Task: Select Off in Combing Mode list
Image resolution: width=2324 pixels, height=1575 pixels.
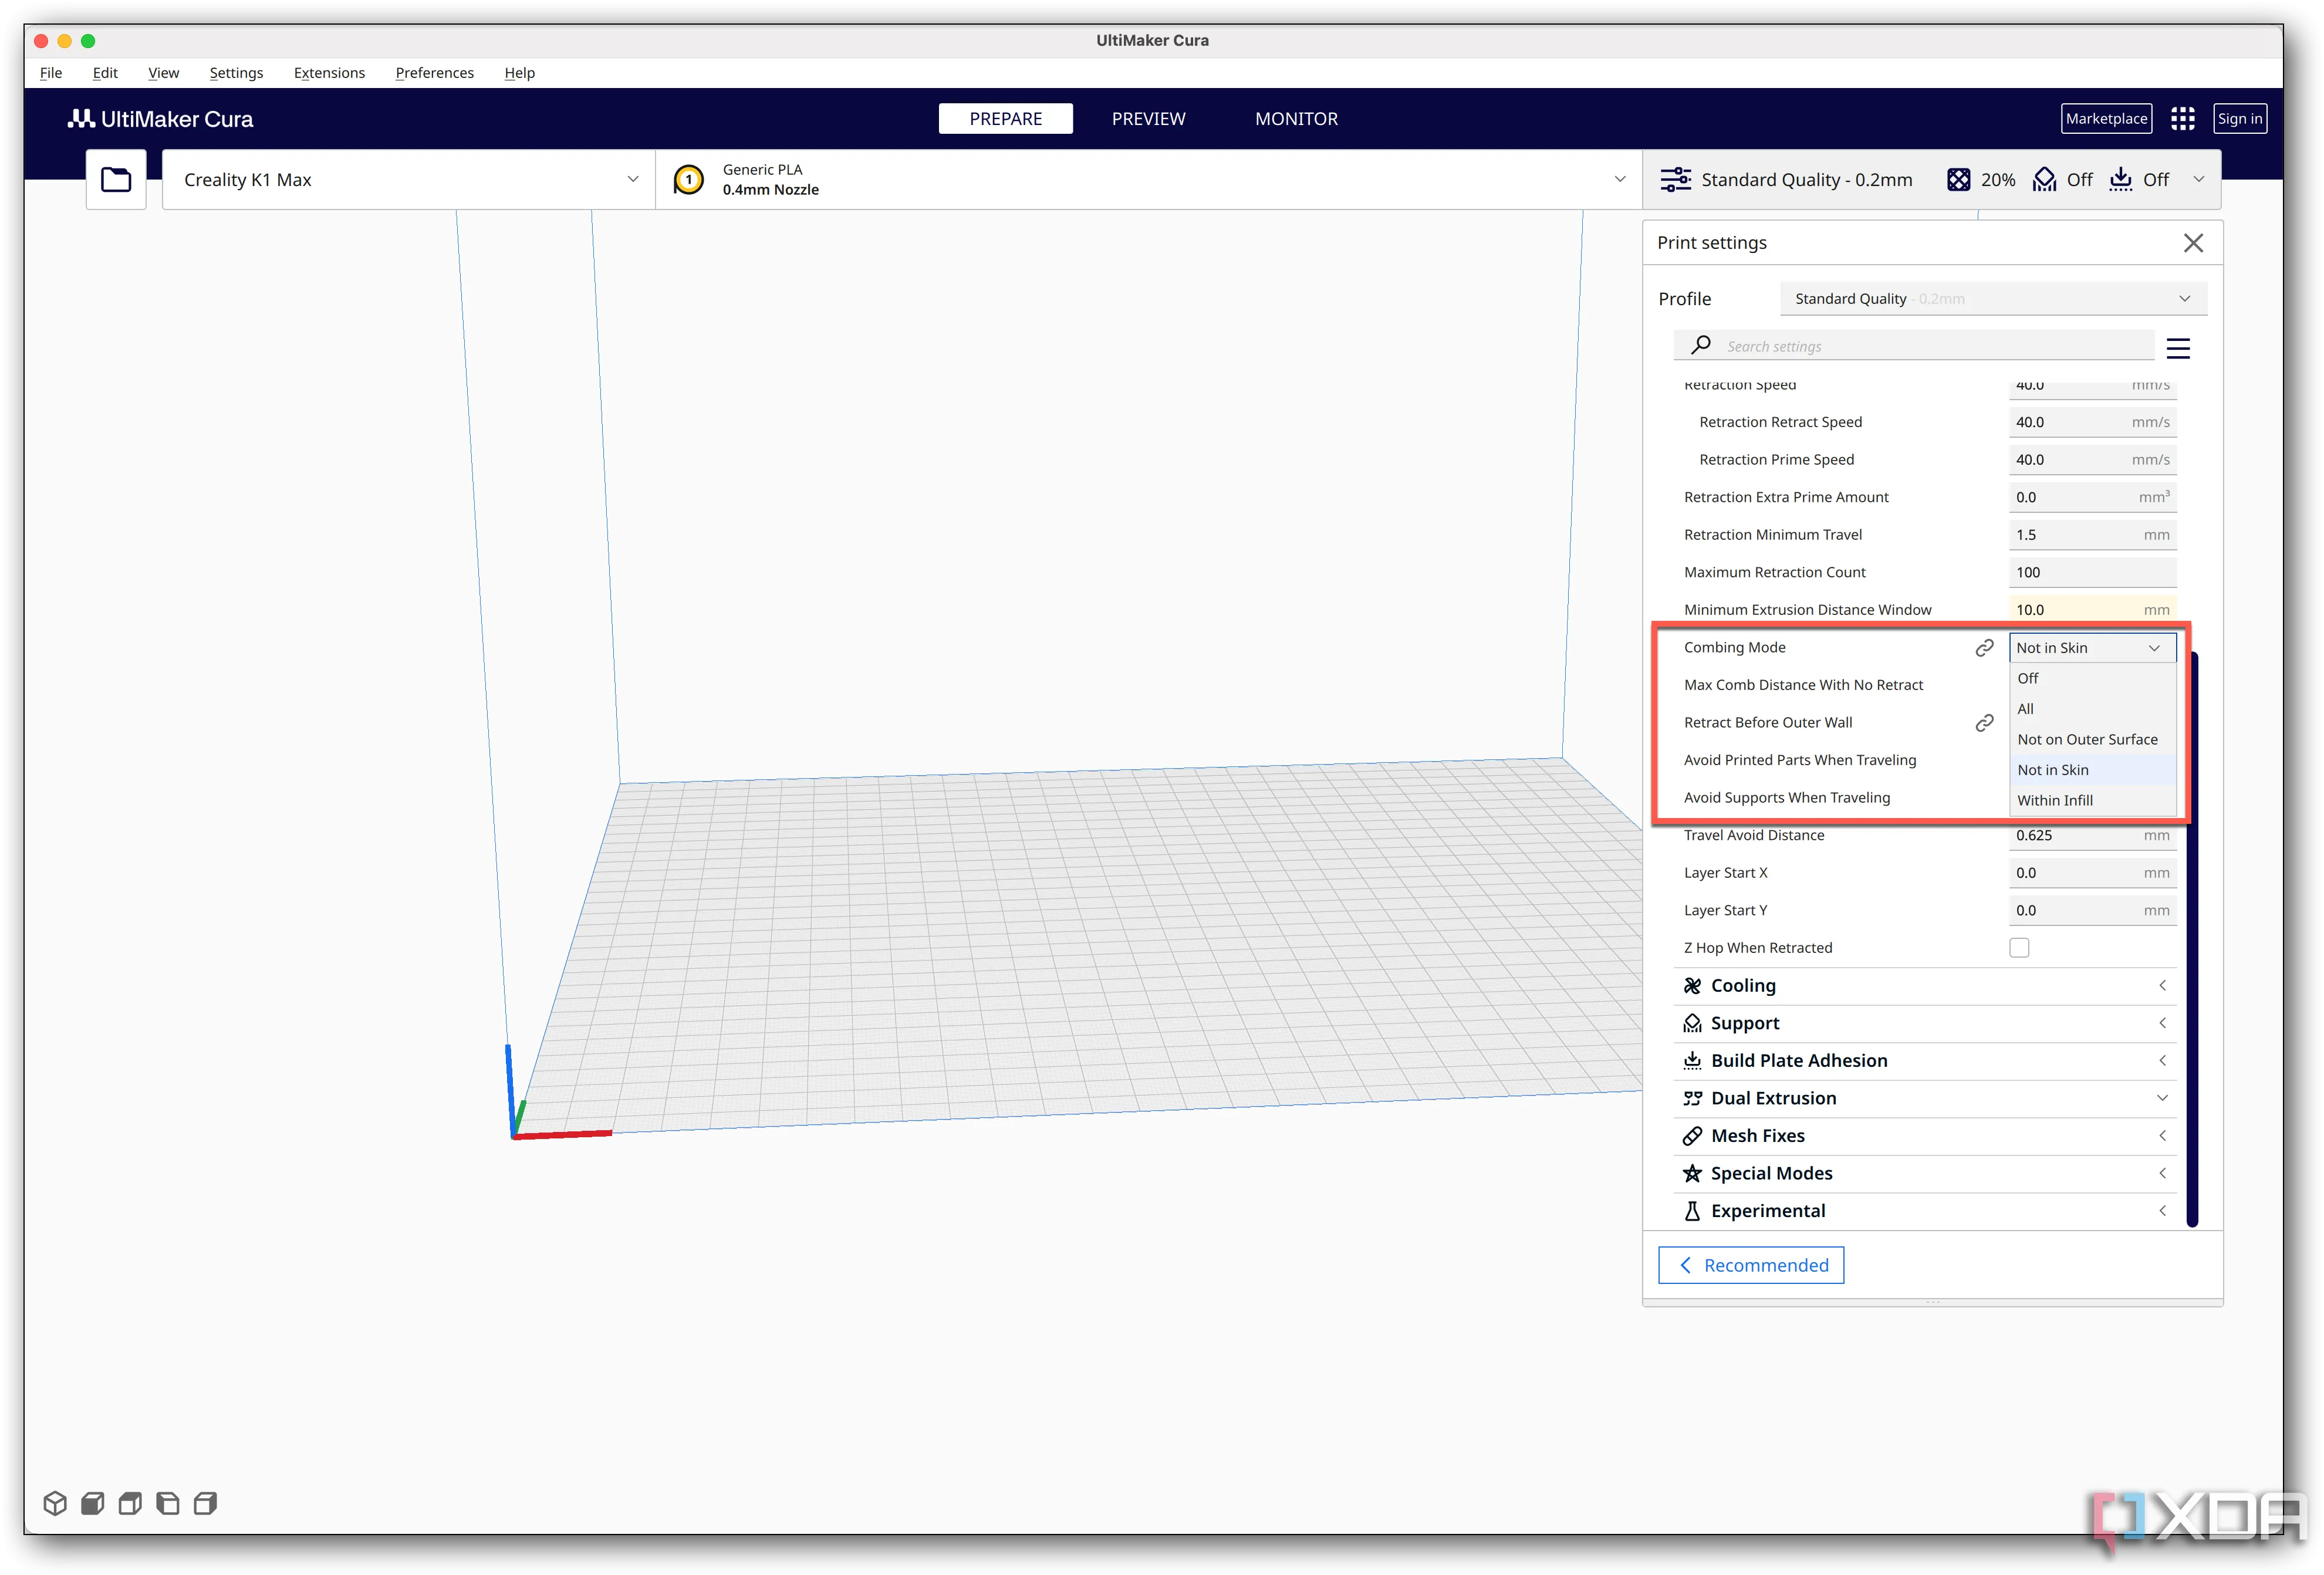Action: 2028,678
